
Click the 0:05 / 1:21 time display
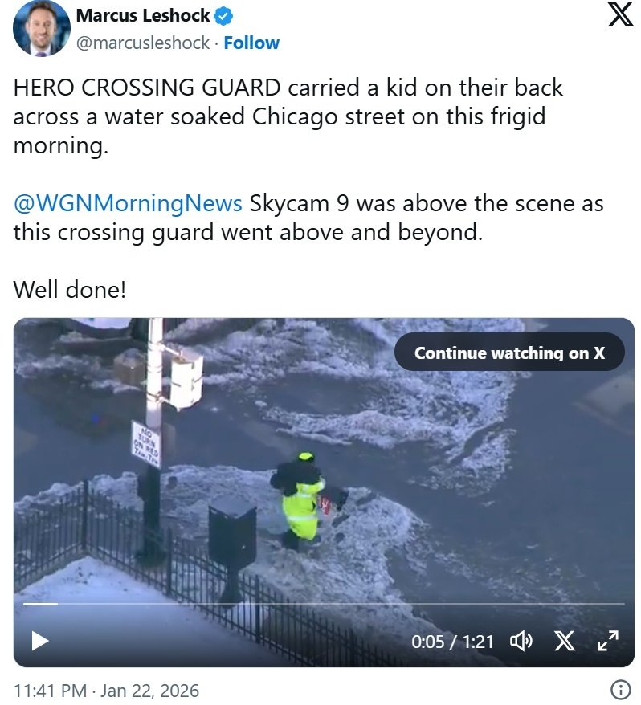pyautogui.click(x=452, y=642)
